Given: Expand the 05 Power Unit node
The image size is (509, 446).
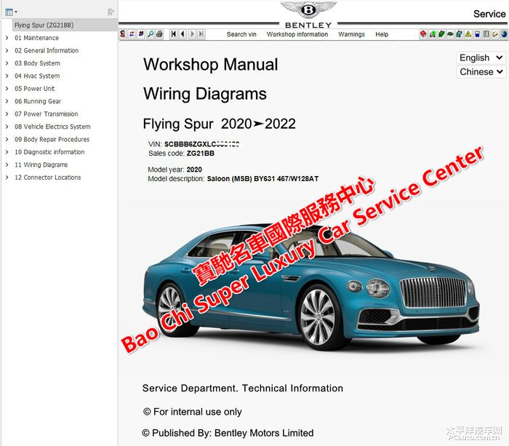Looking at the screenshot, I should coord(7,88).
